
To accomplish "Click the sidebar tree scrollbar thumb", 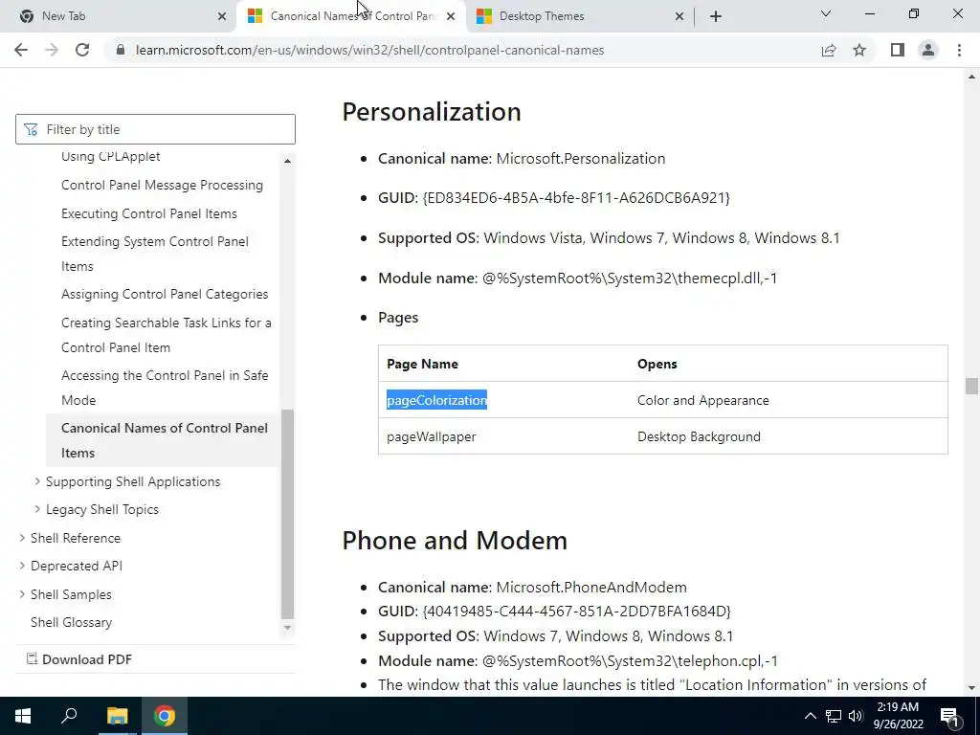I will (x=287, y=514).
